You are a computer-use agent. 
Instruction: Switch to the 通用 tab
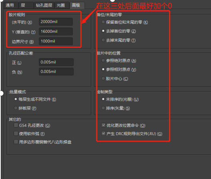(x=11, y=5)
